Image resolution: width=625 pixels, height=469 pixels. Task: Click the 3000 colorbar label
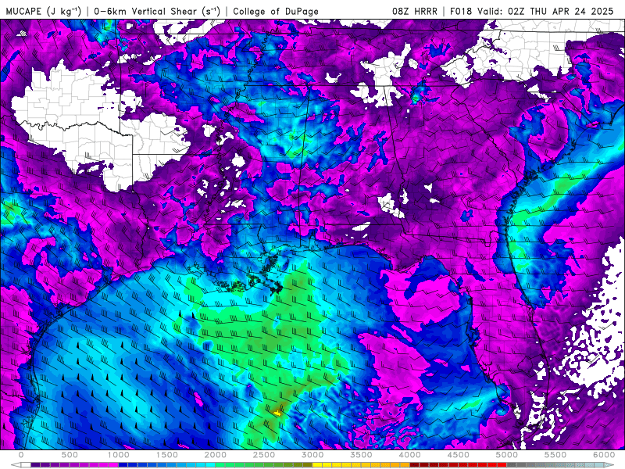(313, 455)
